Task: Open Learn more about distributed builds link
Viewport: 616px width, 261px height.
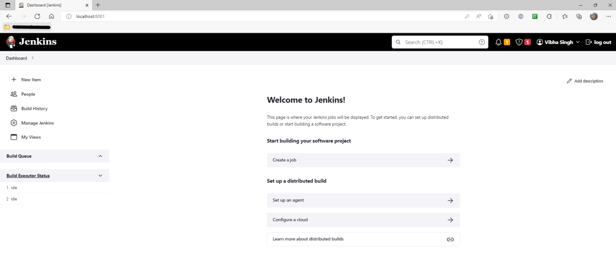Action: tap(363, 239)
